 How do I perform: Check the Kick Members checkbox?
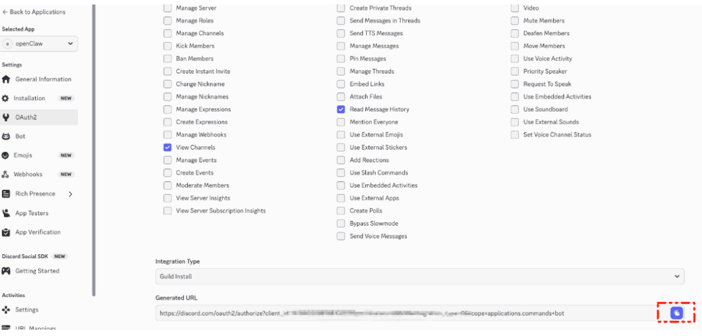pos(168,46)
